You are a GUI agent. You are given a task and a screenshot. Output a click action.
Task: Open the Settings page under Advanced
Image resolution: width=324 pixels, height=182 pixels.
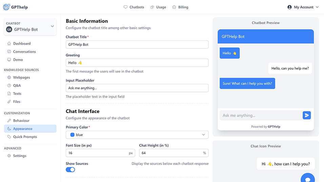19,156
